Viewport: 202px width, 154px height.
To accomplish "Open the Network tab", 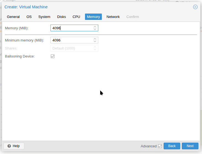I will [x=113, y=17].
